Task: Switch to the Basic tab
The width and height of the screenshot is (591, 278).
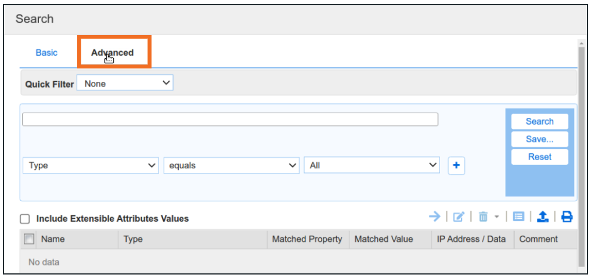Action: (46, 52)
